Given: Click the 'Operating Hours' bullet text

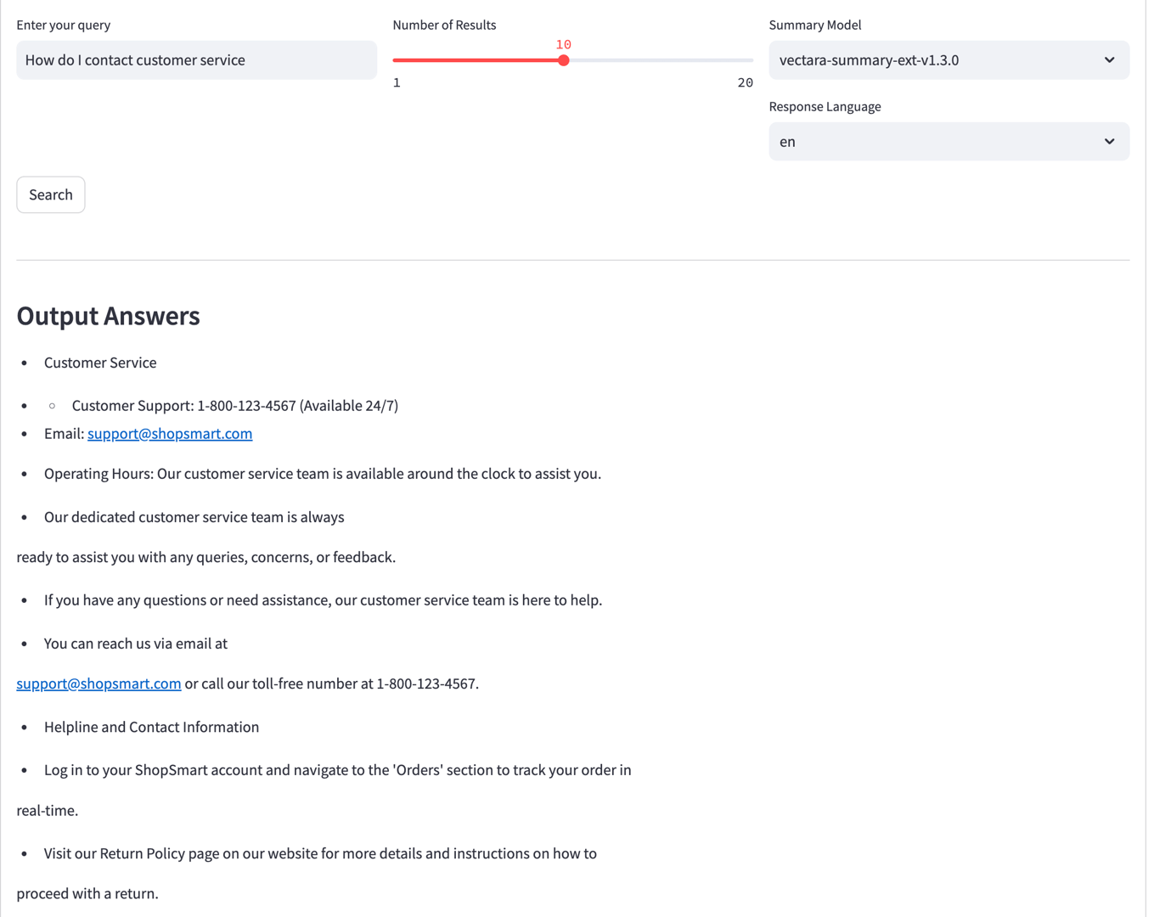Looking at the screenshot, I should pos(323,474).
